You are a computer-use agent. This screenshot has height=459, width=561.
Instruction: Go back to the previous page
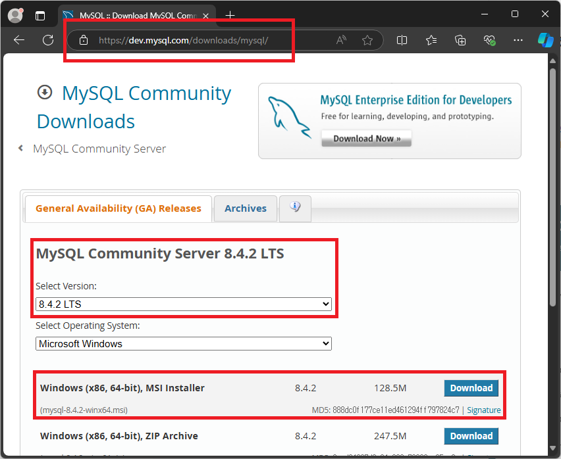(19, 40)
